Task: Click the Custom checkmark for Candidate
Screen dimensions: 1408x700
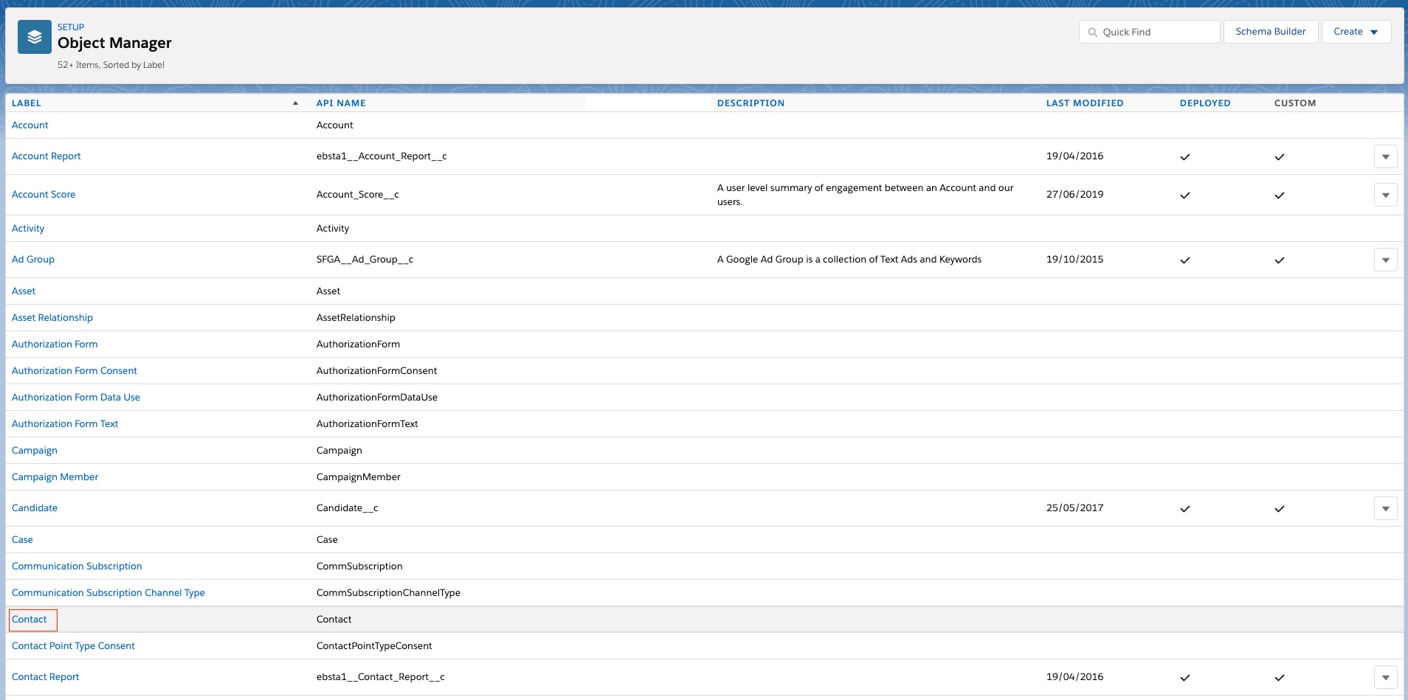Action: point(1280,509)
